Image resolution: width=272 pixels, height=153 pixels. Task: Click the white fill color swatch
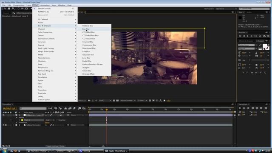265,46
